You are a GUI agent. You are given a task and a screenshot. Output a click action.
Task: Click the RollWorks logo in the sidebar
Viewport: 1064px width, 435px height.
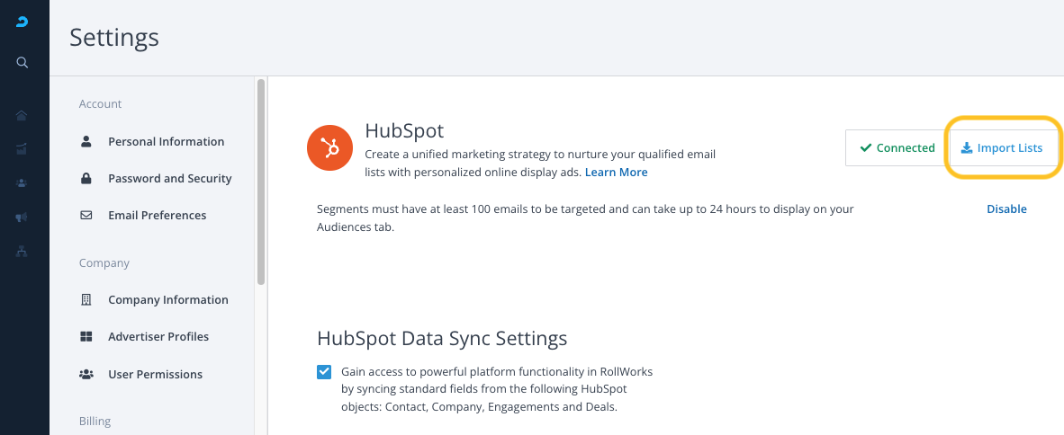coord(23,22)
